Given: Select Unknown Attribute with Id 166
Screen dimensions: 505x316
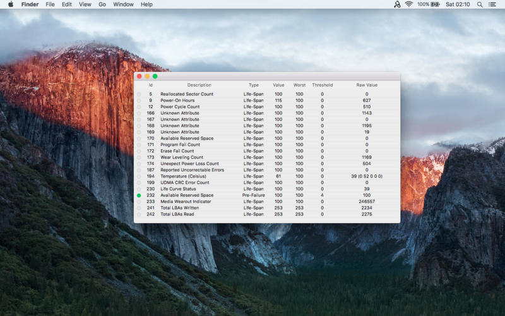Looking at the screenshot, I should [x=267, y=113].
